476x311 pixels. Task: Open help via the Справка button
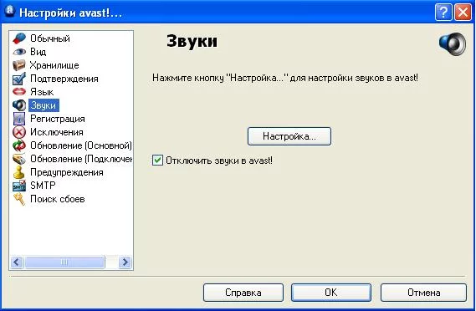[243, 293]
